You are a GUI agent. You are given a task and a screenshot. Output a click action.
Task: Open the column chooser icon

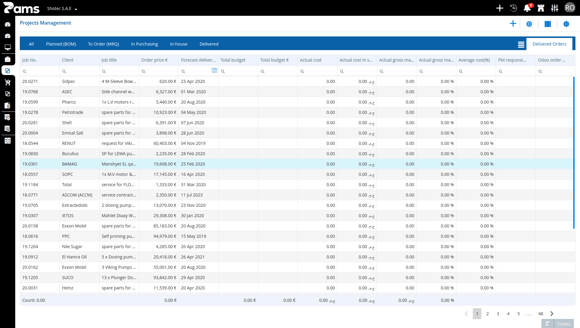(x=548, y=24)
